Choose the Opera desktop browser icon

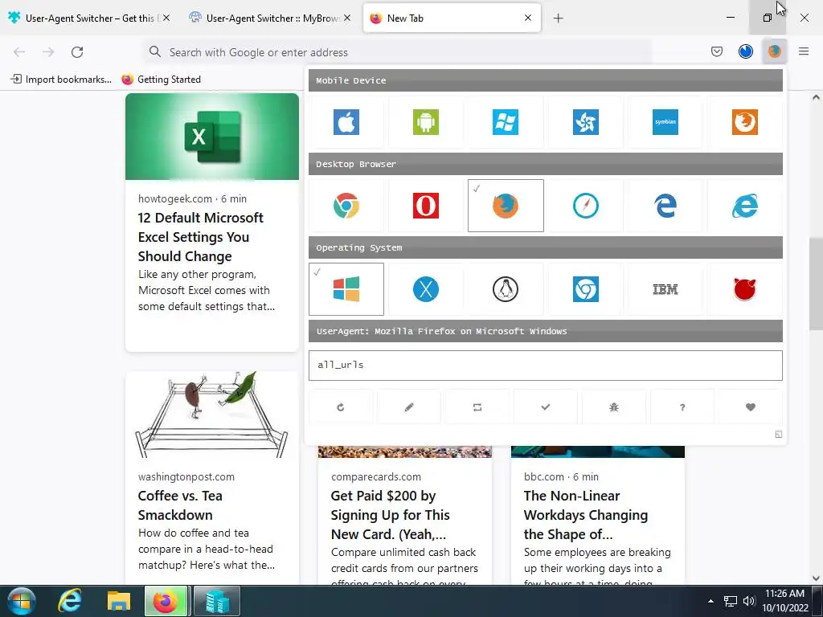point(426,205)
